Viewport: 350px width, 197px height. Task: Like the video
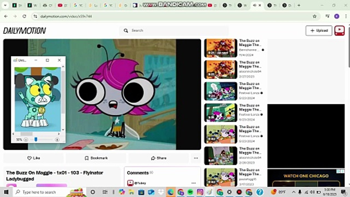[x=34, y=158]
